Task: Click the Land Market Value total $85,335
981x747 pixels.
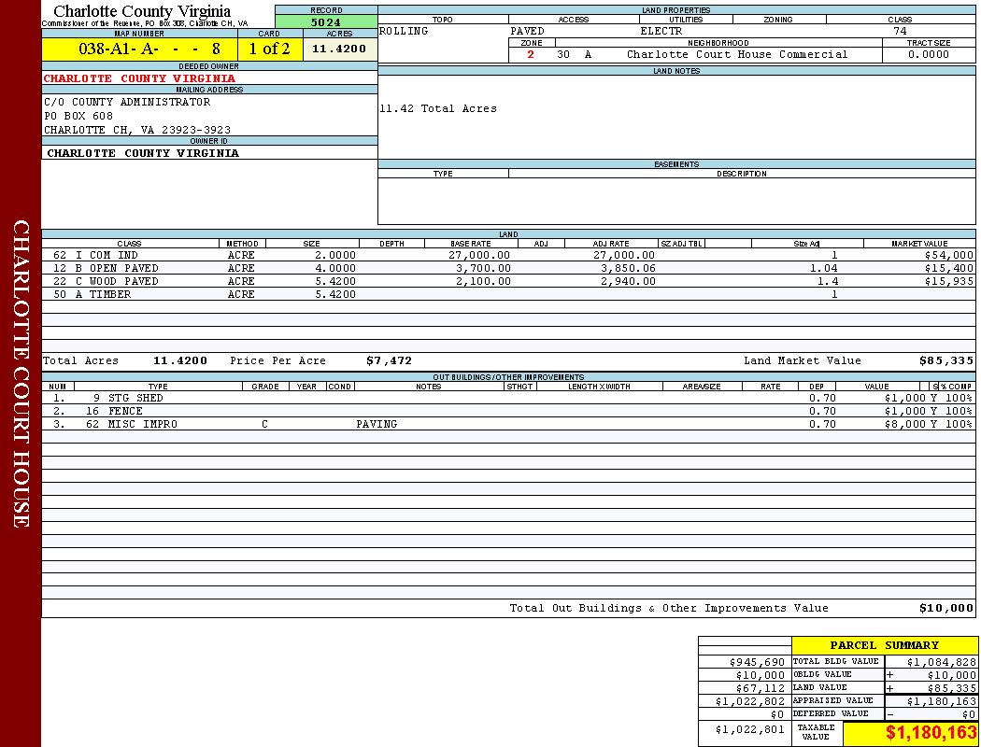Action: click(945, 360)
